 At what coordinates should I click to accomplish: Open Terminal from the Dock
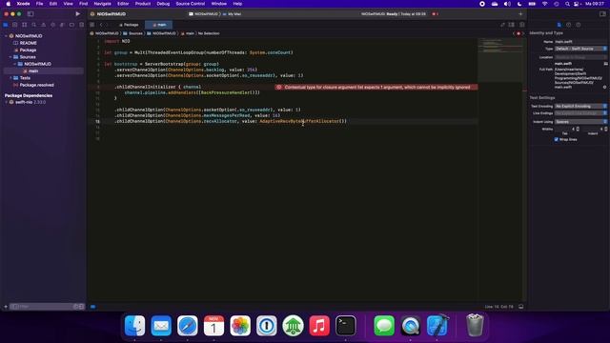pyautogui.click(x=345, y=326)
